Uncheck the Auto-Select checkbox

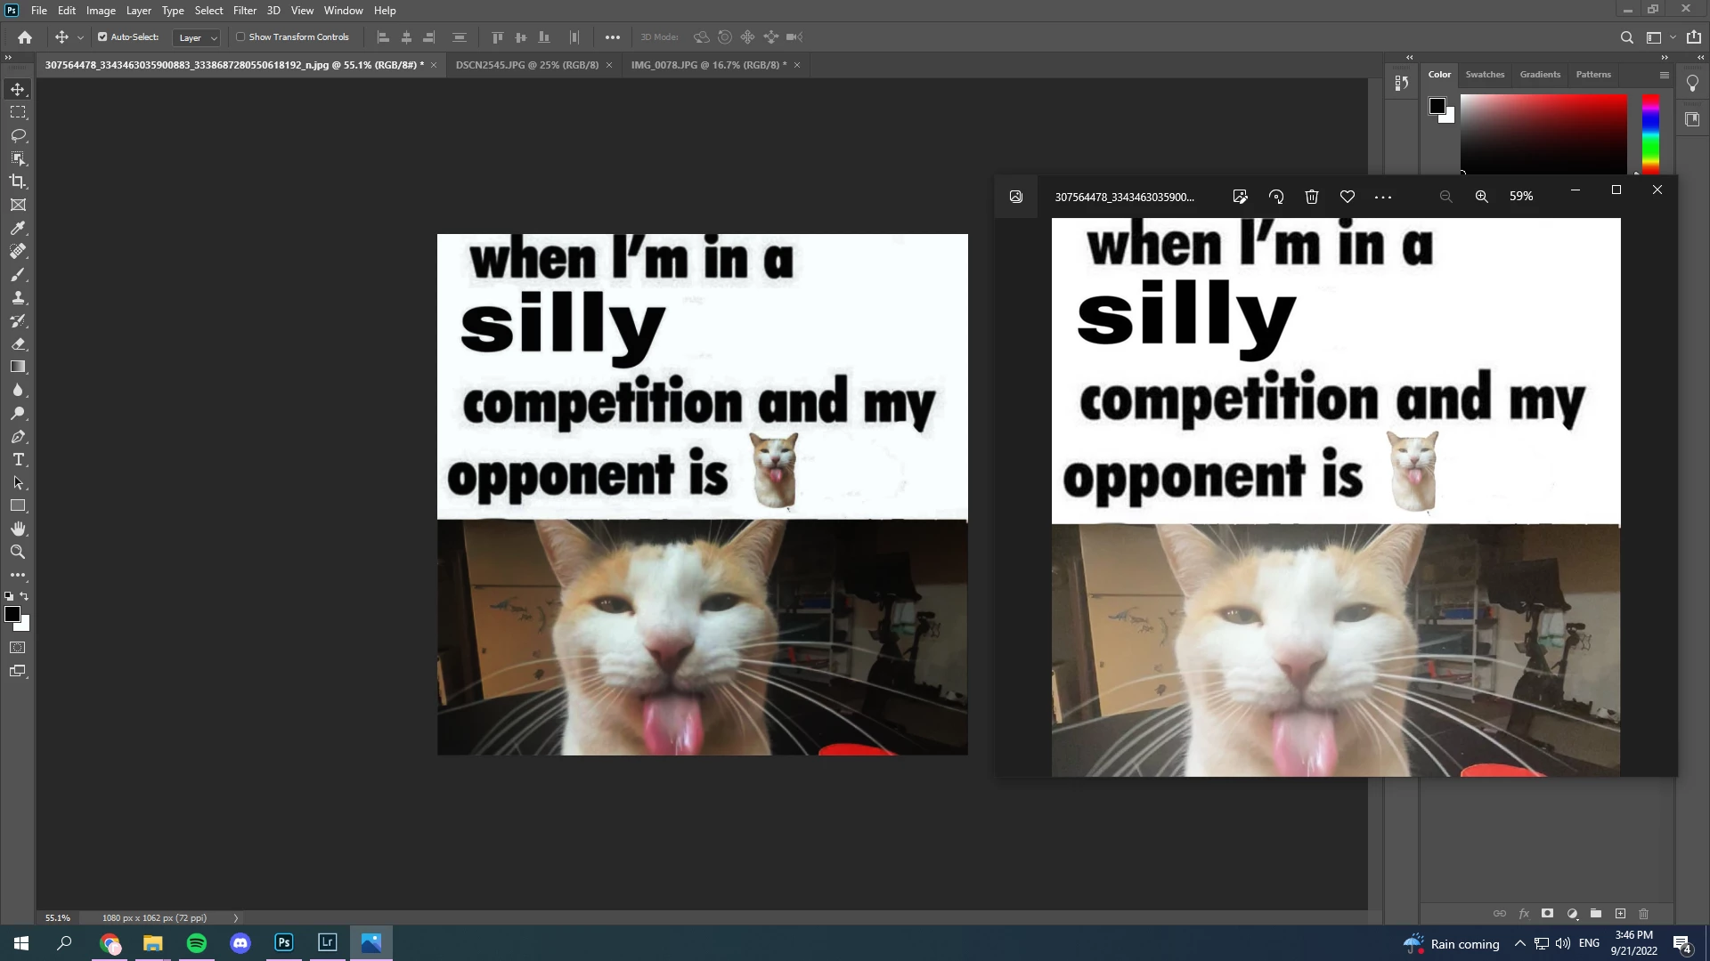(102, 37)
